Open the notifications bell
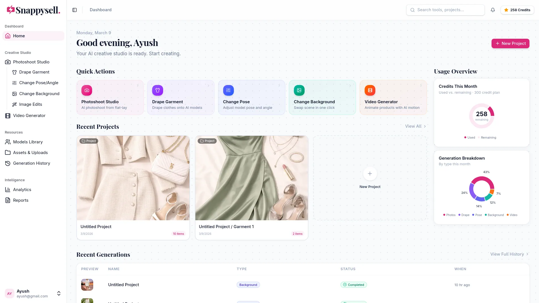 (x=493, y=10)
